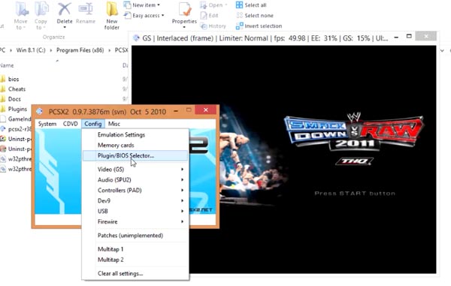Create a New folder from the ribbon
The height and width of the screenshot is (286, 451).
pos(111,16)
